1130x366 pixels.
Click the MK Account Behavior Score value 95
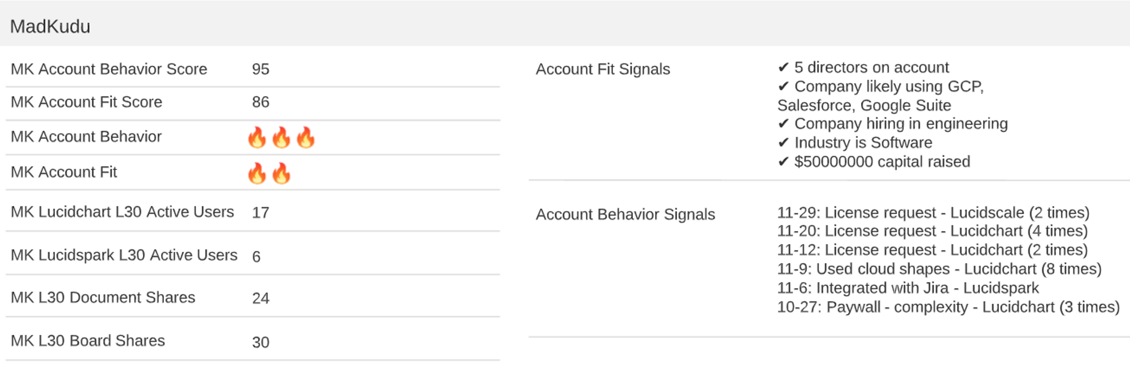point(260,69)
